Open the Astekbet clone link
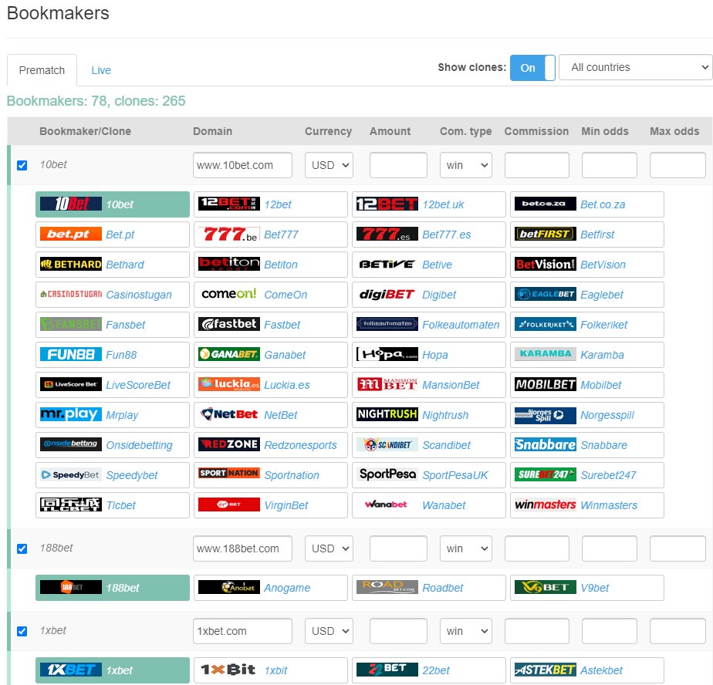Viewport: 713px width, 685px height. 602,670
